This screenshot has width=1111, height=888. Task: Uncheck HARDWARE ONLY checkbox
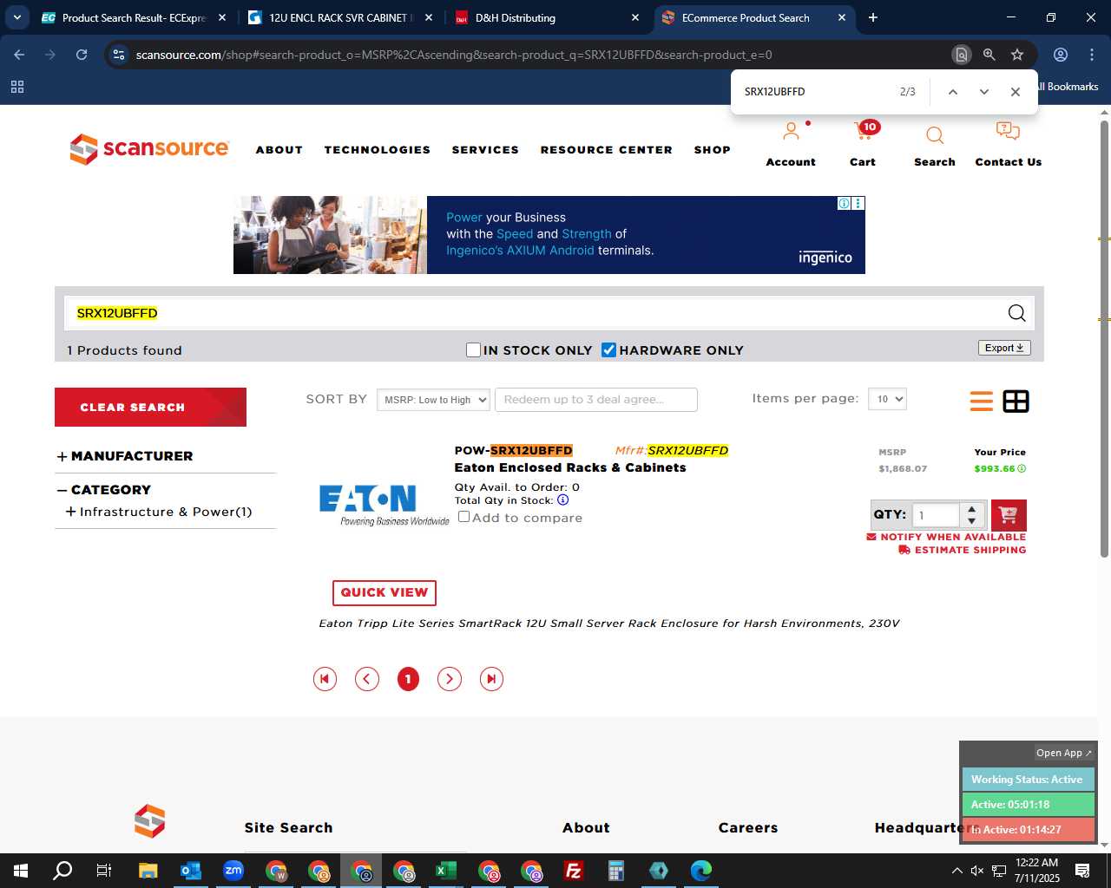coord(608,350)
